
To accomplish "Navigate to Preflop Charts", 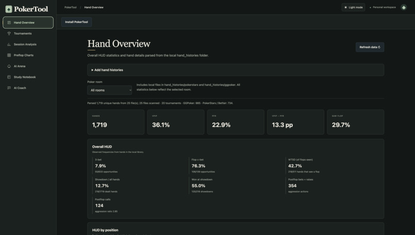I will pos(28,55).
